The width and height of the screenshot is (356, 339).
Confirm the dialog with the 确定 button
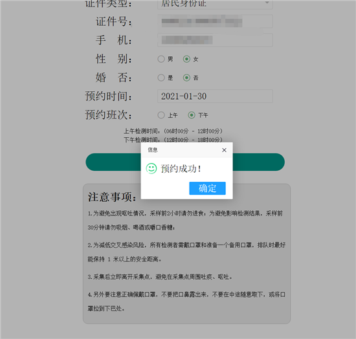207,188
